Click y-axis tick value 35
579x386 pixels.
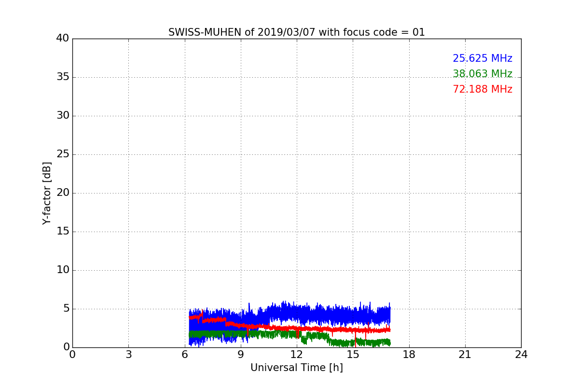tap(63, 77)
